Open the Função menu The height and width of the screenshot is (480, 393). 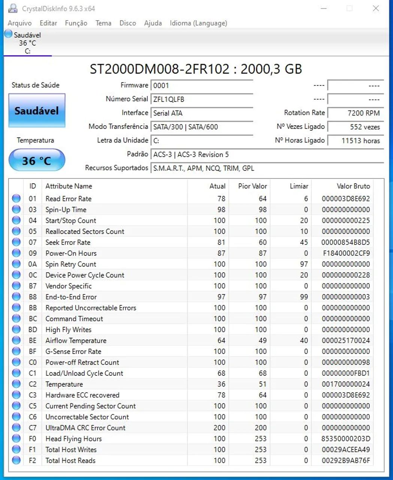coord(76,23)
